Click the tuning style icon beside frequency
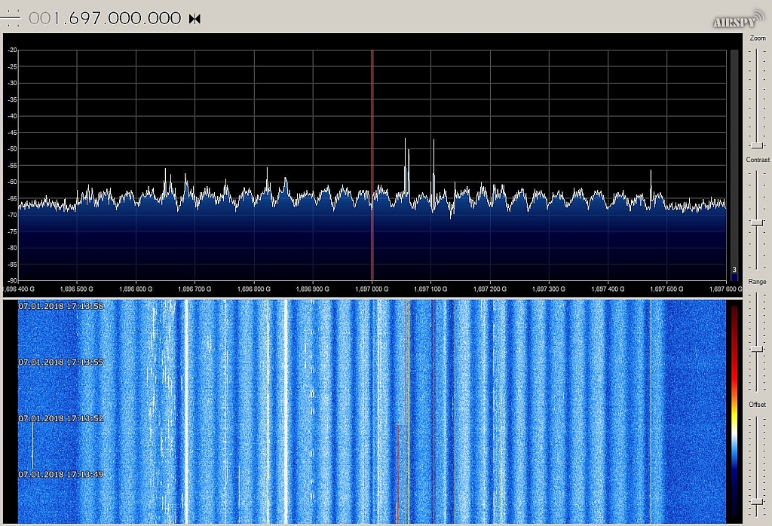Screen dimensions: 772x526 pyautogui.click(x=11, y=18)
